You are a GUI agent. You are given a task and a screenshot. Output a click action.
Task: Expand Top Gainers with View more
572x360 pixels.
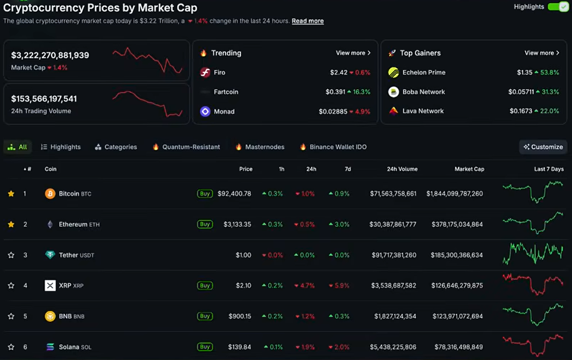point(542,53)
